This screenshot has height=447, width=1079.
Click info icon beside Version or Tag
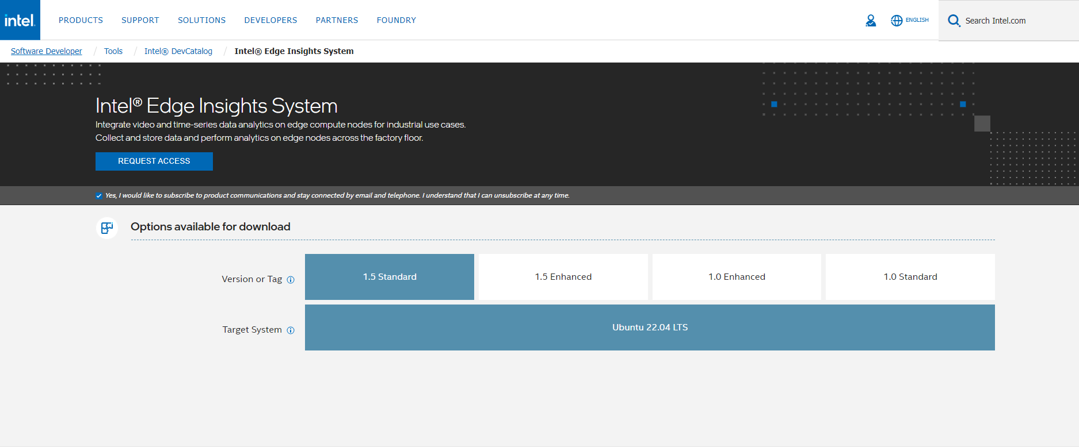[x=291, y=280]
